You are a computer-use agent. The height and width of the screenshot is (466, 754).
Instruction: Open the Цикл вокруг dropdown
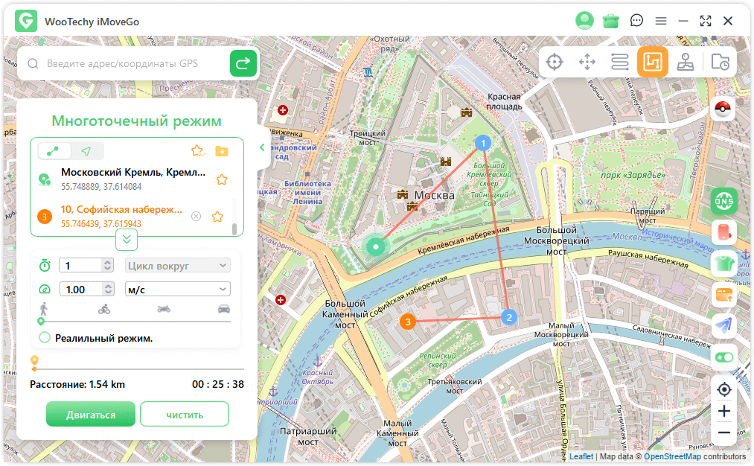177,266
